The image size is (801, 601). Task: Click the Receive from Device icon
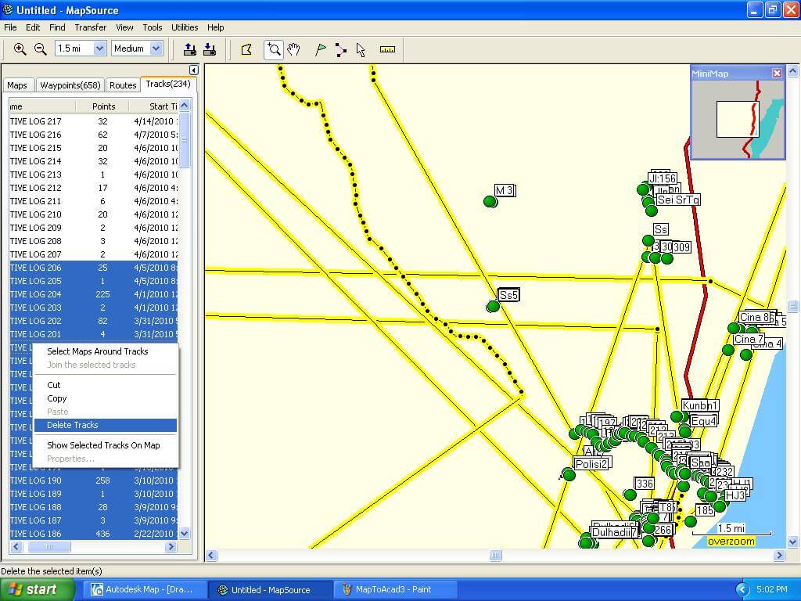pos(210,49)
